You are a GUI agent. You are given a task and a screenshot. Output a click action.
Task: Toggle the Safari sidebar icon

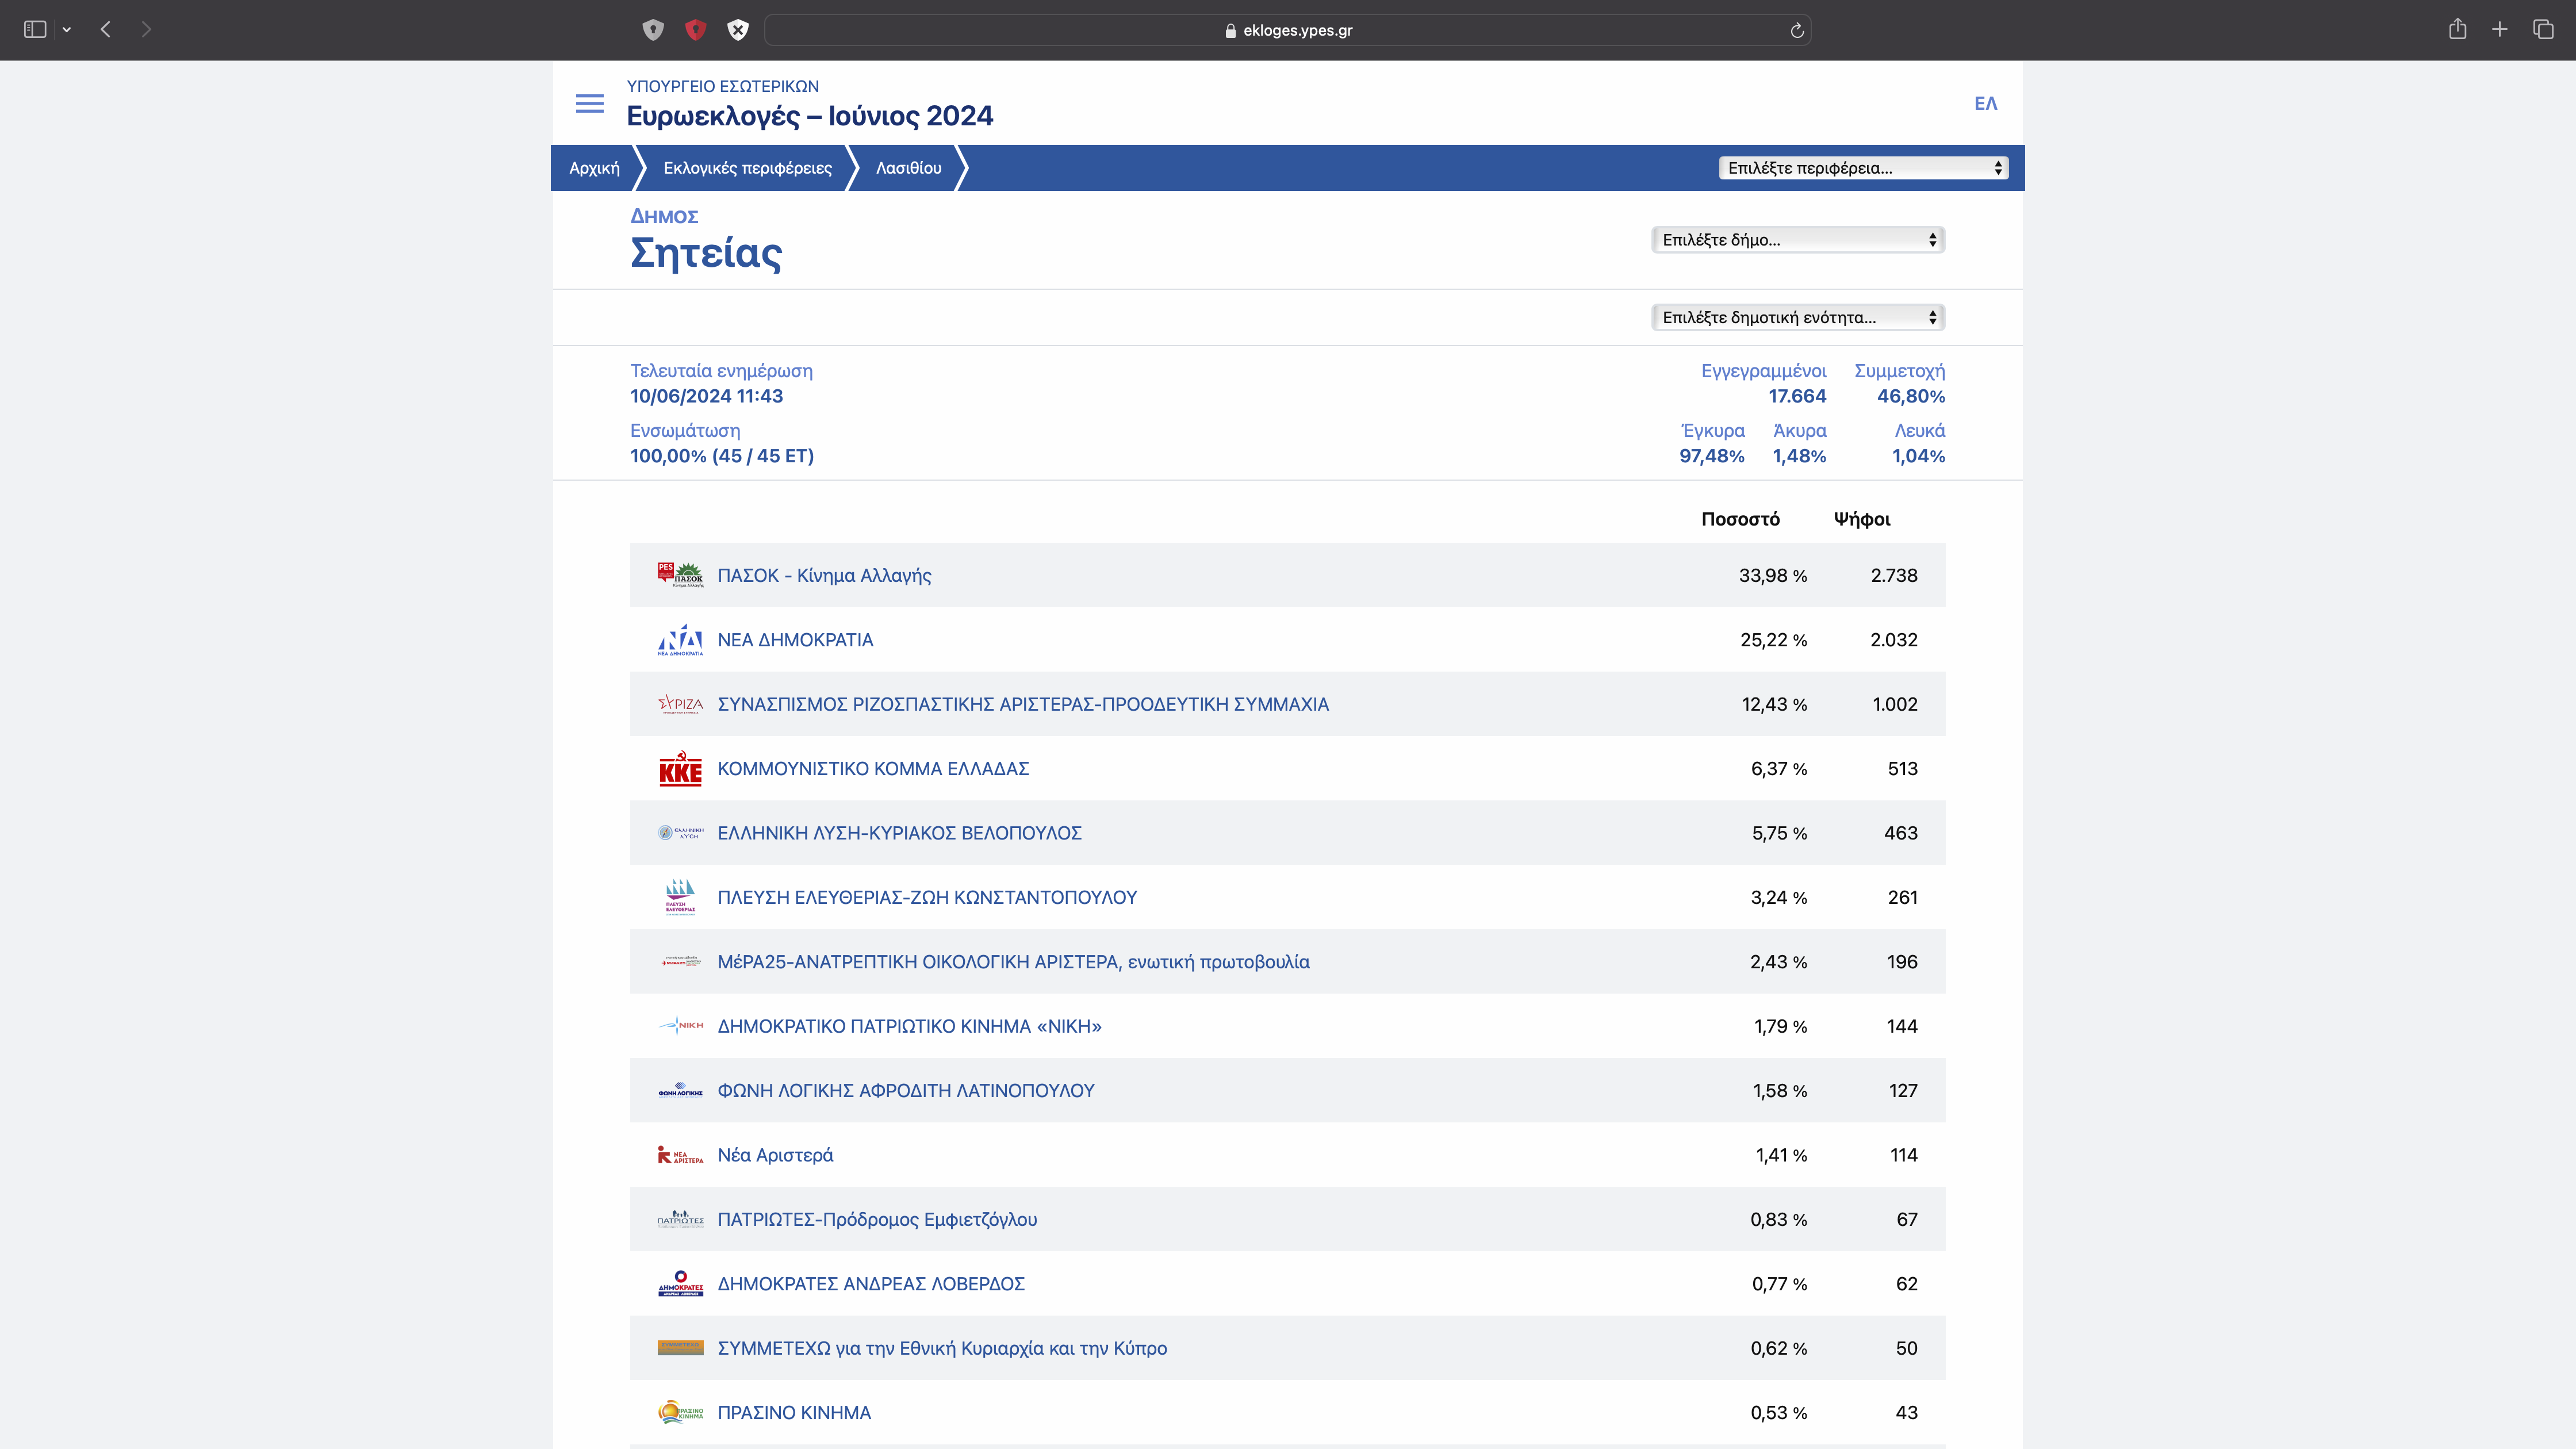[x=35, y=30]
